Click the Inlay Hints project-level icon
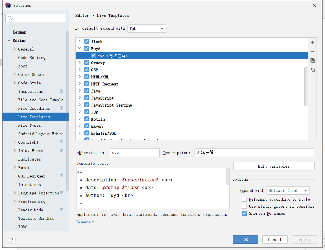325x250 pixels. click(62, 150)
